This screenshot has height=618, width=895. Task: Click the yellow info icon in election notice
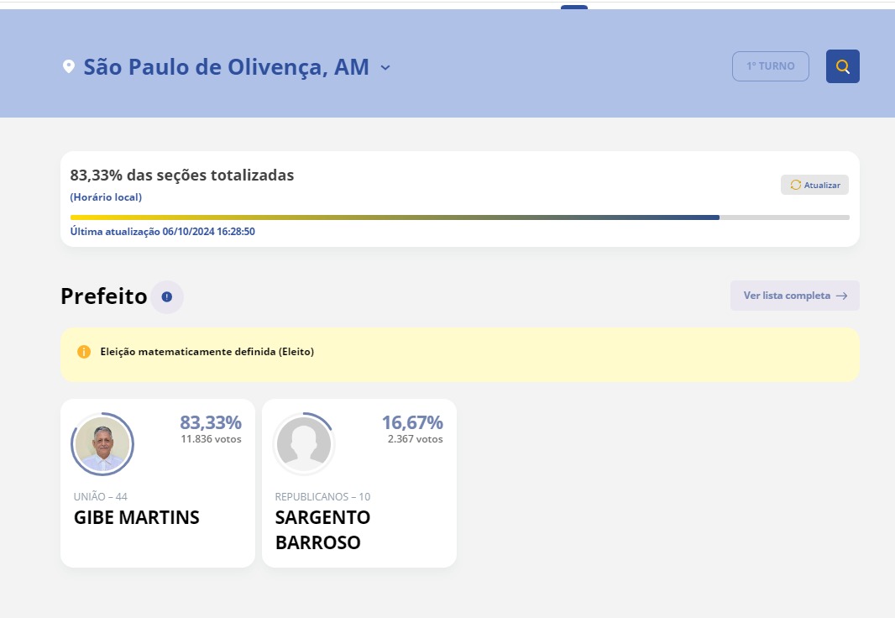pos(84,352)
